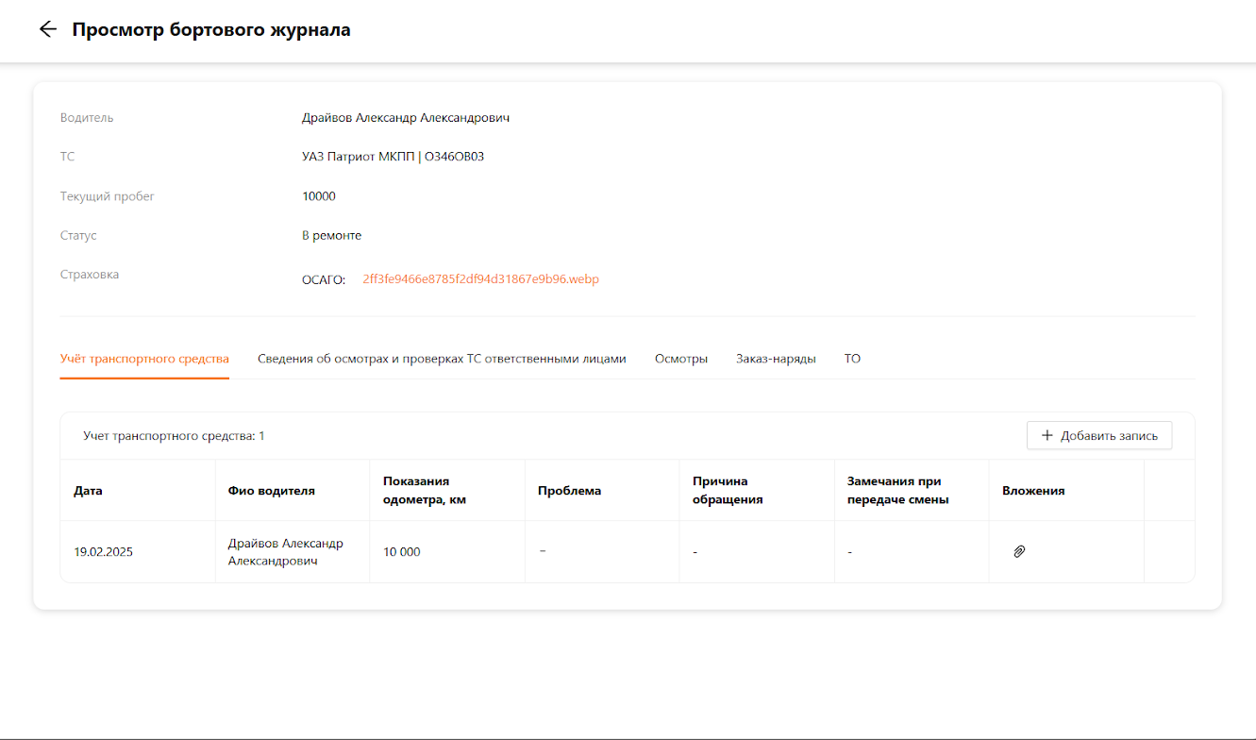Select the Учёт транспортного средства tab

click(144, 359)
